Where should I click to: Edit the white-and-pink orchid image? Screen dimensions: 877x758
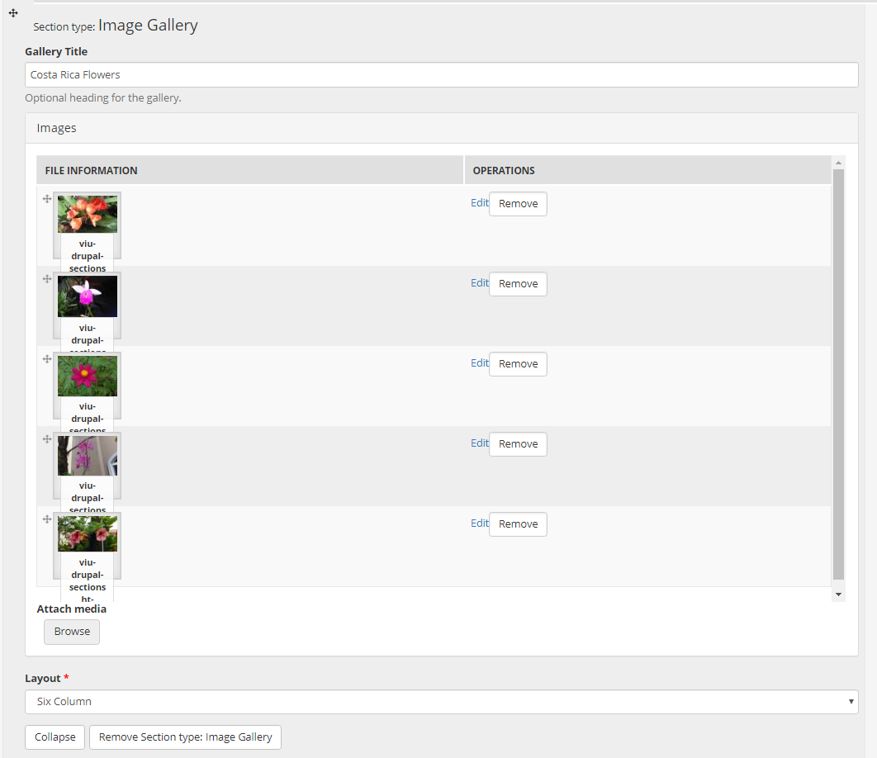479,282
